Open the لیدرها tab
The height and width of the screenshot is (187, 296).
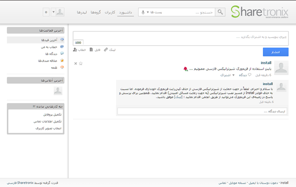pyautogui.click(x=82, y=12)
